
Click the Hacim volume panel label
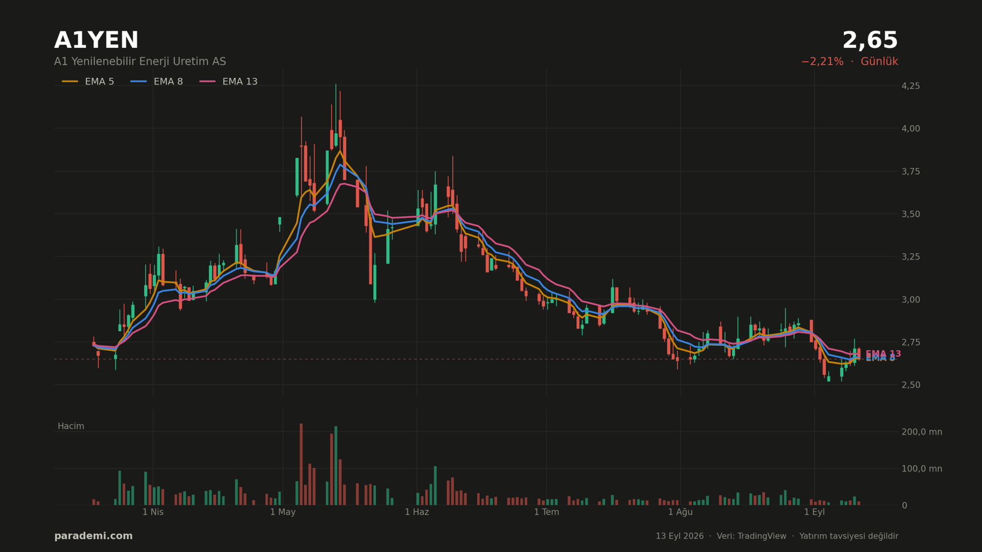coord(71,426)
